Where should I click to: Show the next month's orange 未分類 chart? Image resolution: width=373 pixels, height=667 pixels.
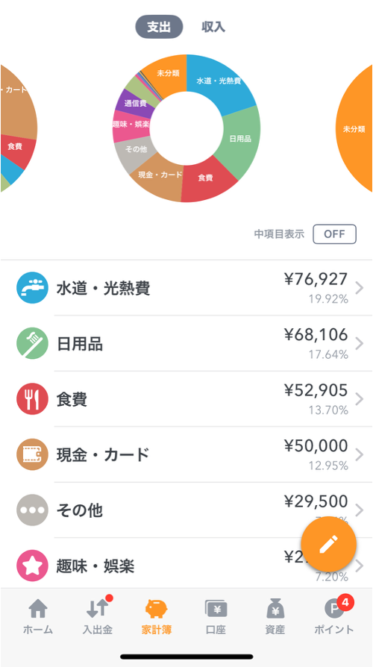click(354, 129)
